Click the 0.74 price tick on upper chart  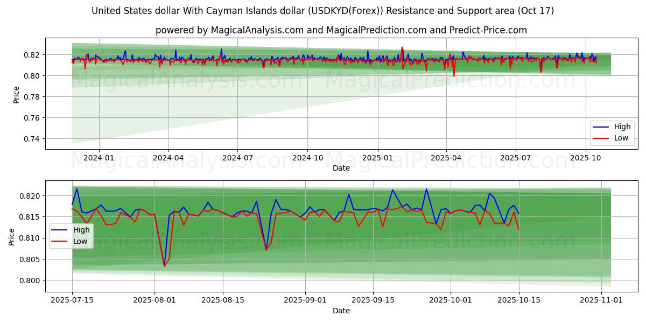[x=32, y=139]
